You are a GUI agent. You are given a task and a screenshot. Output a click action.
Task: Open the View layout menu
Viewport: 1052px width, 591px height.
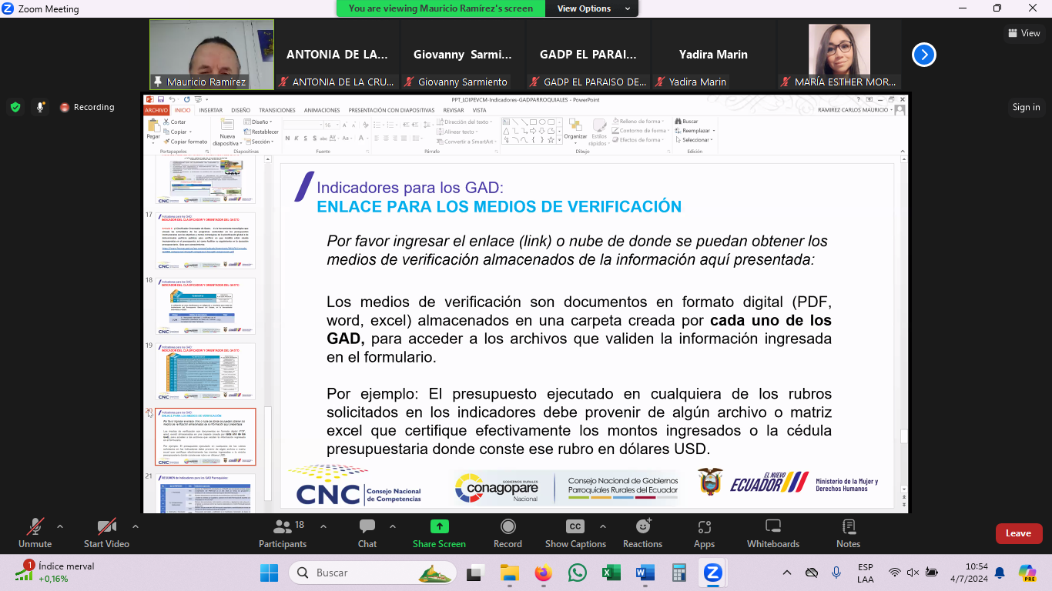click(1024, 33)
